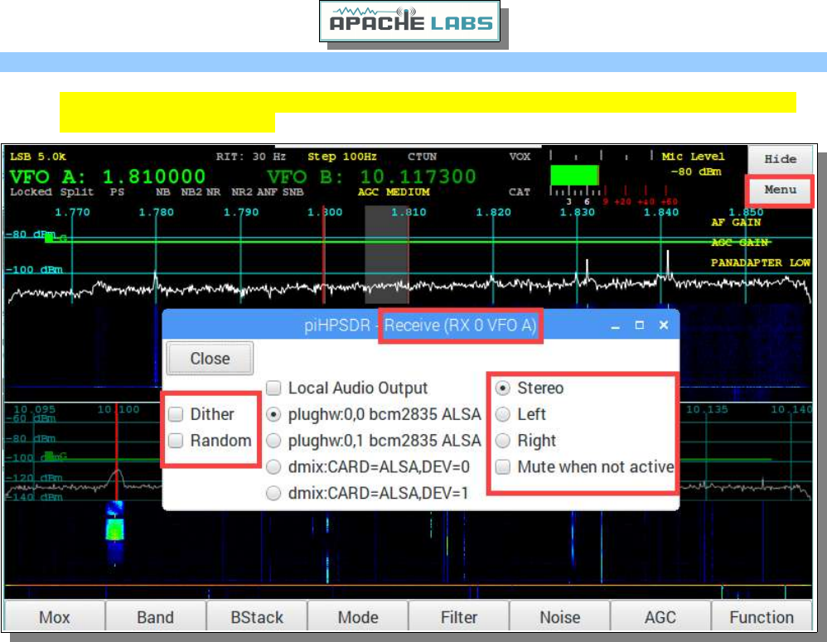Activate the Mox toolbar button
827x642 pixels.
pyautogui.click(x=55, y=616)
